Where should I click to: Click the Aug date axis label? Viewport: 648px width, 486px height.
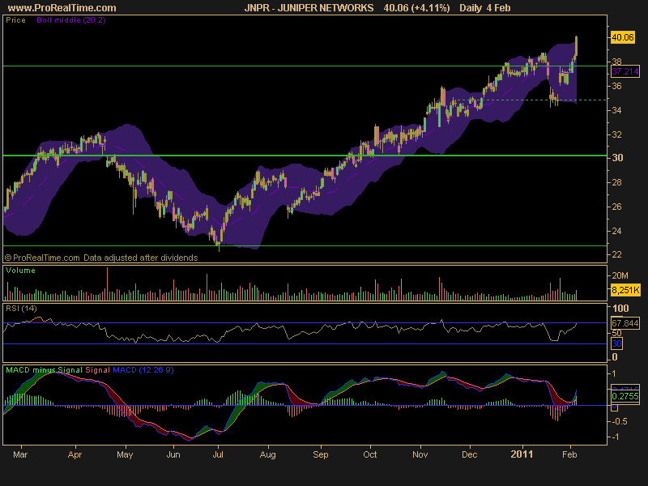(268, 454)
